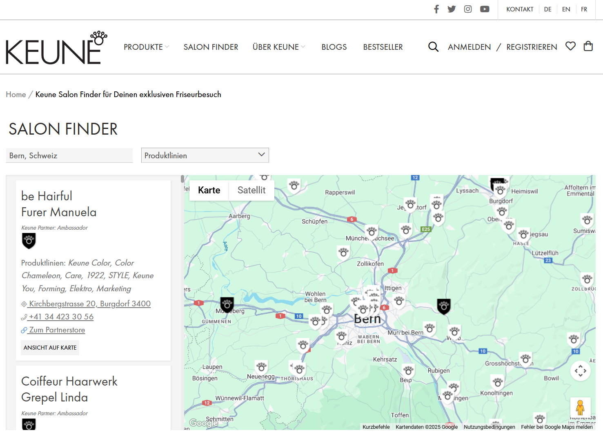The width and height of the screenshot is (603, 441).
Task: Open map camera controls button
Action: pyautogui.click(x=581, y=371)
